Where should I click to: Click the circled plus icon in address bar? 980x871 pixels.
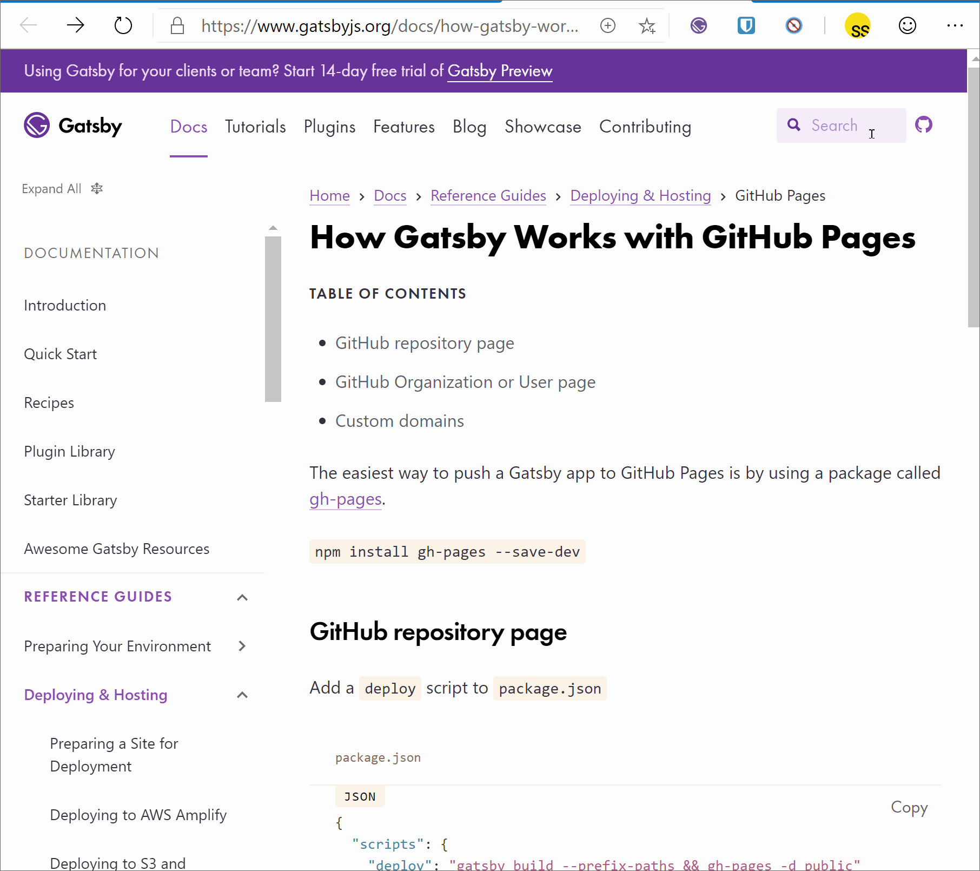coord(608,25)
